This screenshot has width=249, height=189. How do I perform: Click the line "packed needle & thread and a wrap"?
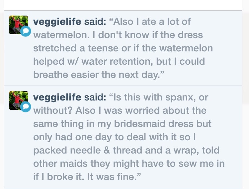point(126,150)
